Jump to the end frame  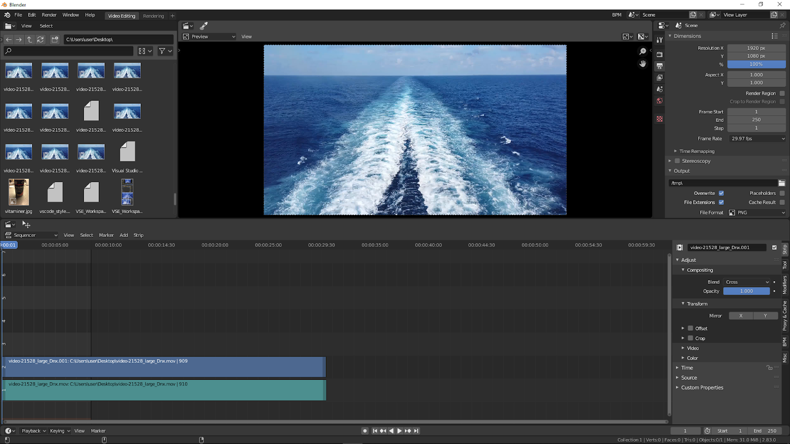click(x=416, y=431)
